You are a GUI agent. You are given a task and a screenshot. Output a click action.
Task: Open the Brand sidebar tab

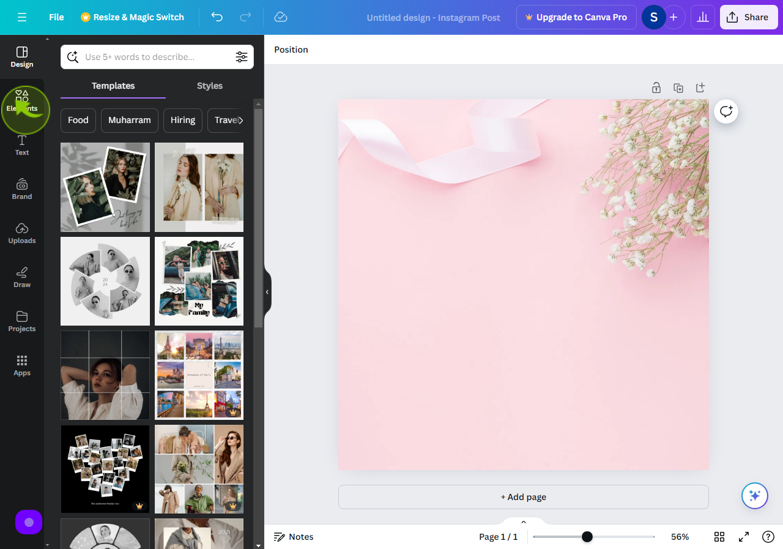click(22, 189)
